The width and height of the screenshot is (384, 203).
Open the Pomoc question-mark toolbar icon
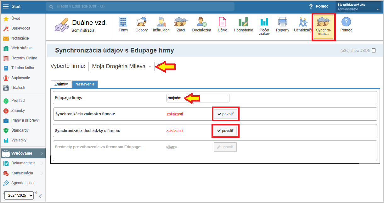[346, 25]
